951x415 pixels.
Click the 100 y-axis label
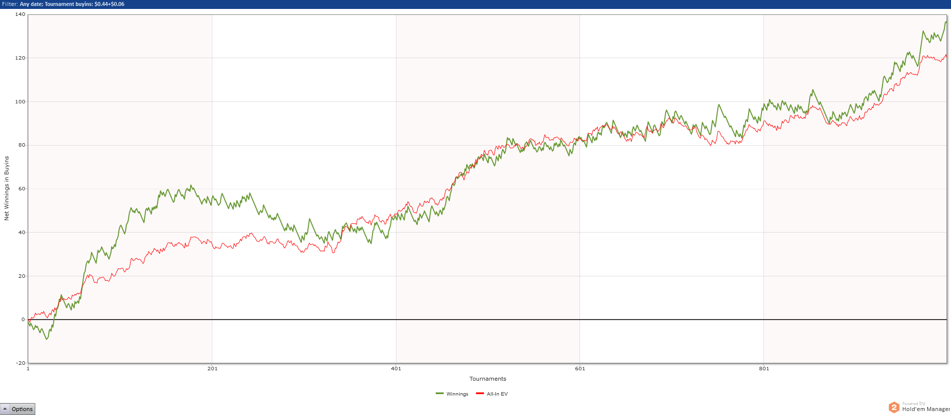pyautogui.click(x=20, y=101)
